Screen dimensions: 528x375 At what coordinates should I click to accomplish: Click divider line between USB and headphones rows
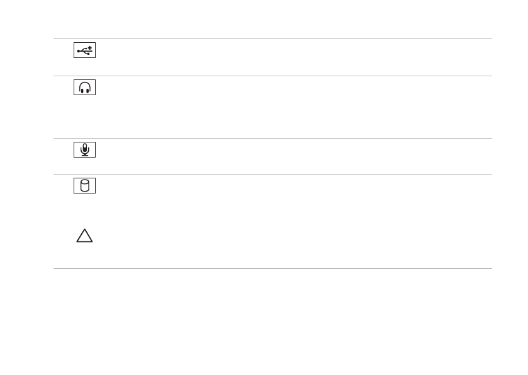pyautogui.click(x=272, y=76)
